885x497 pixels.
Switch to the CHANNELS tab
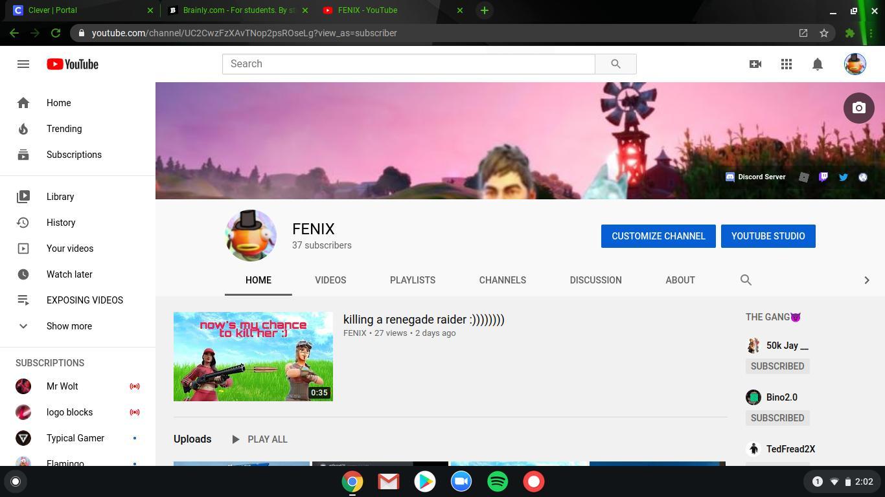point(503,280)
